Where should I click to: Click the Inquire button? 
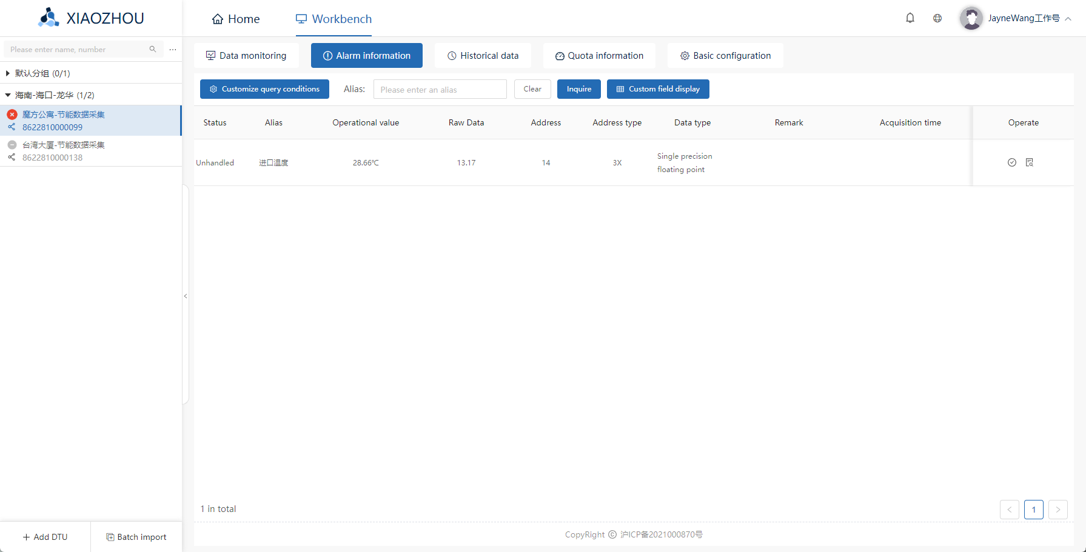pos(579,89)
